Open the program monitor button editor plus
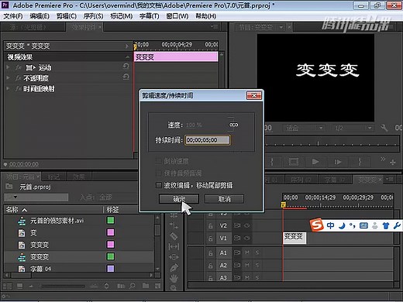403x302 pixels. click(x=393, y=163)
